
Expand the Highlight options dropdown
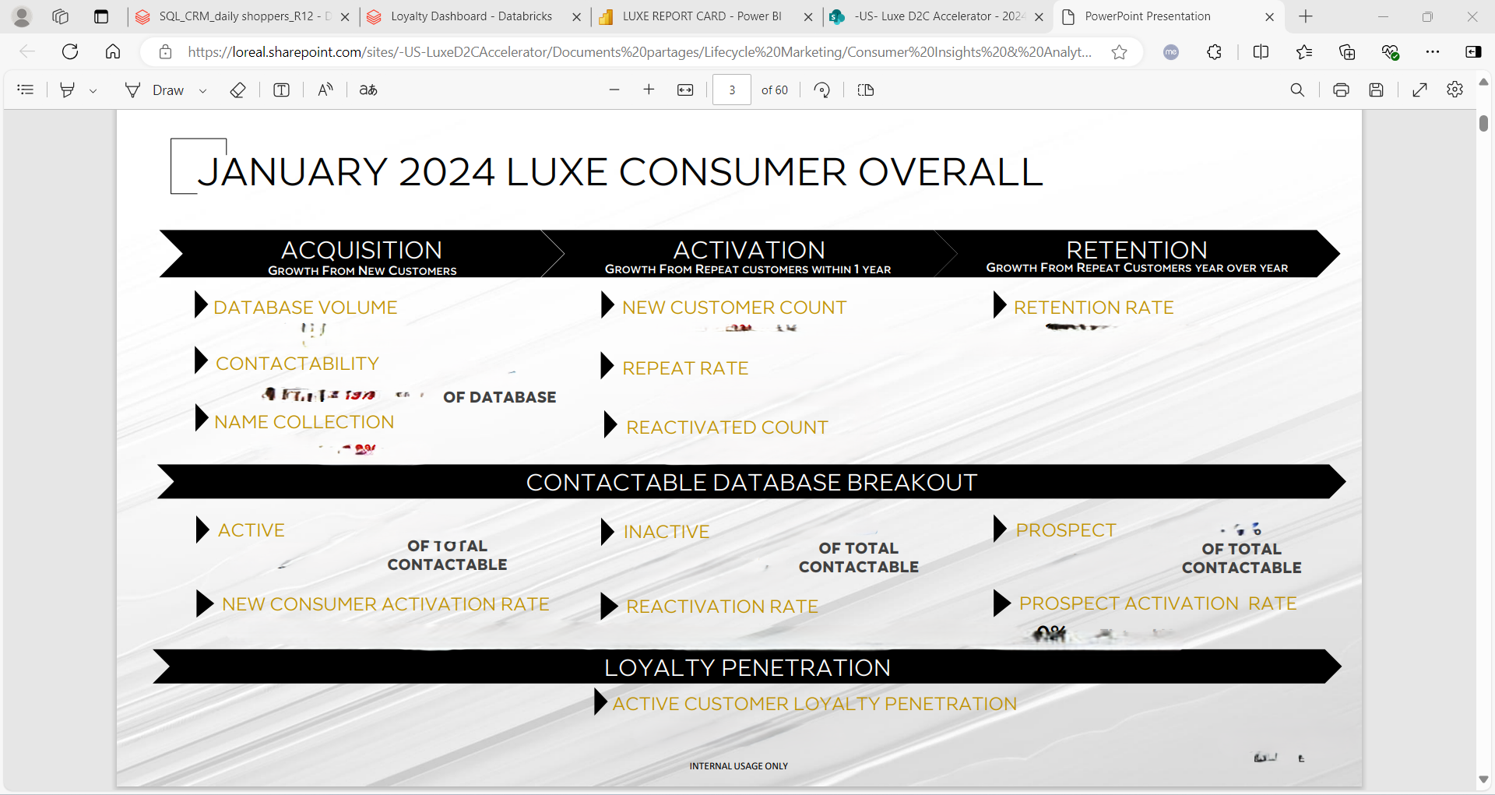[93, 91]
